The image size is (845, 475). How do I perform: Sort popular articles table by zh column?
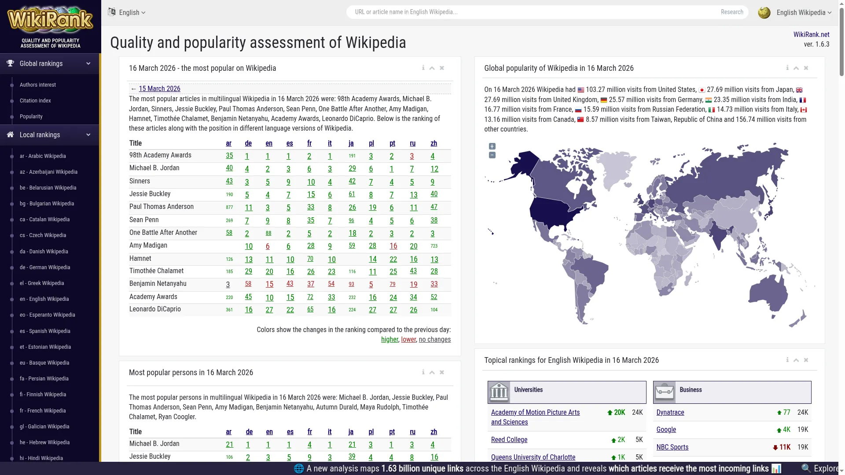[x=434, y=143]
